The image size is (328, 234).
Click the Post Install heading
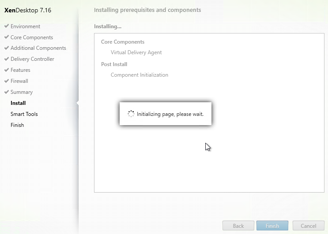114,64
